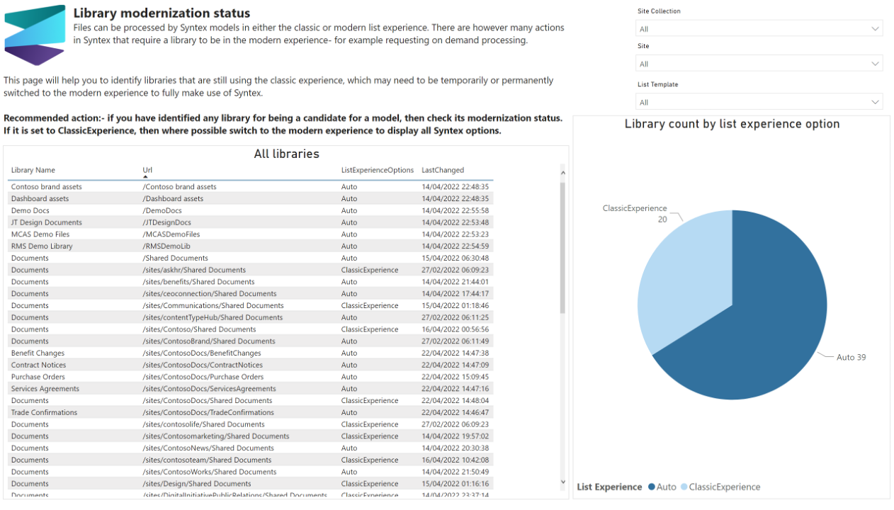Sort table by Url column header
Viewport: 894px width, 510px height.
pos(147,170)
